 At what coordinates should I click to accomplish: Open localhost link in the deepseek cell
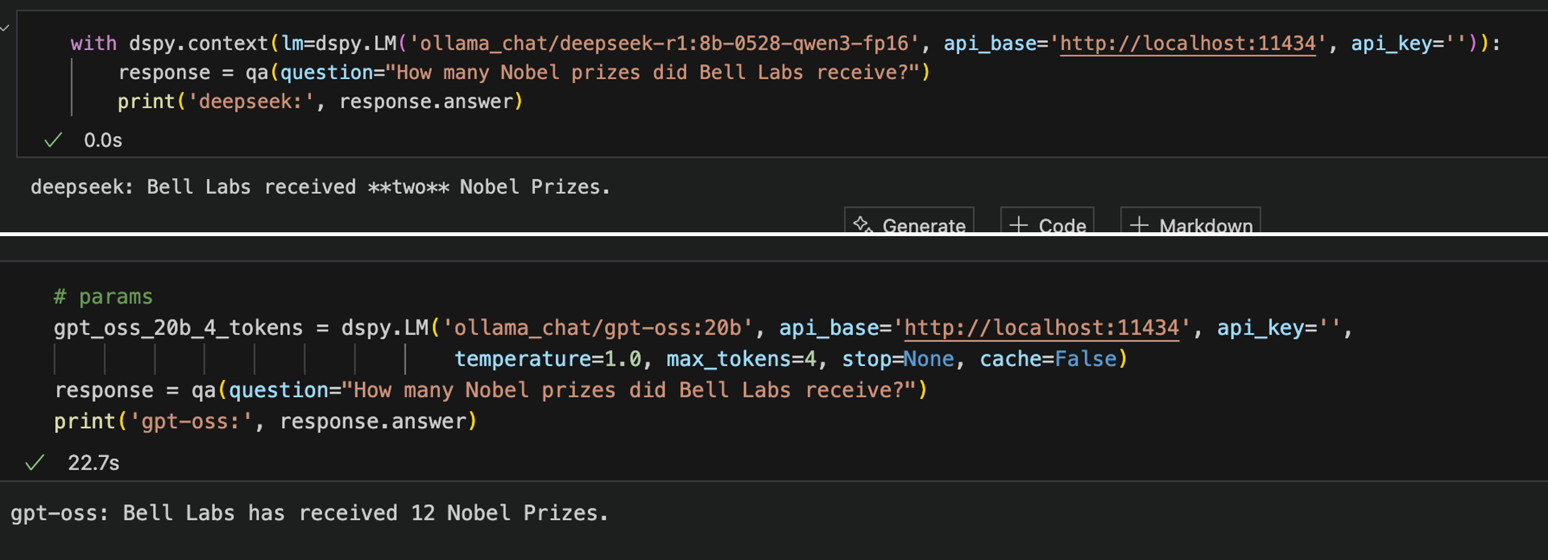click(x=1188, y=43)
